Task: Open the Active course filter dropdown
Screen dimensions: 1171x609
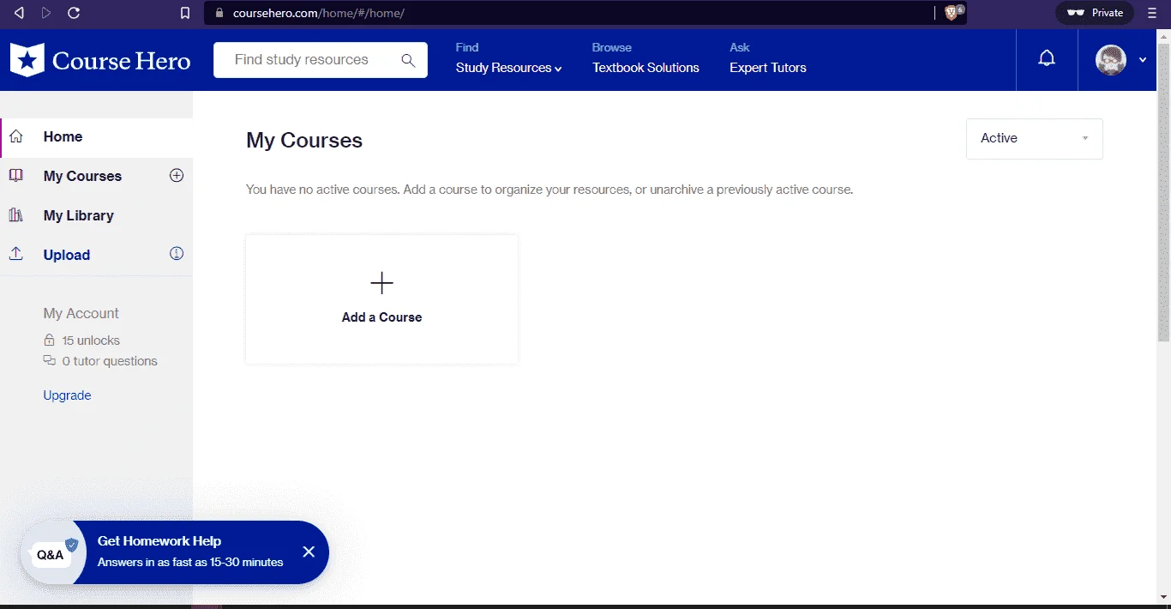Action: click(1035, 138)
